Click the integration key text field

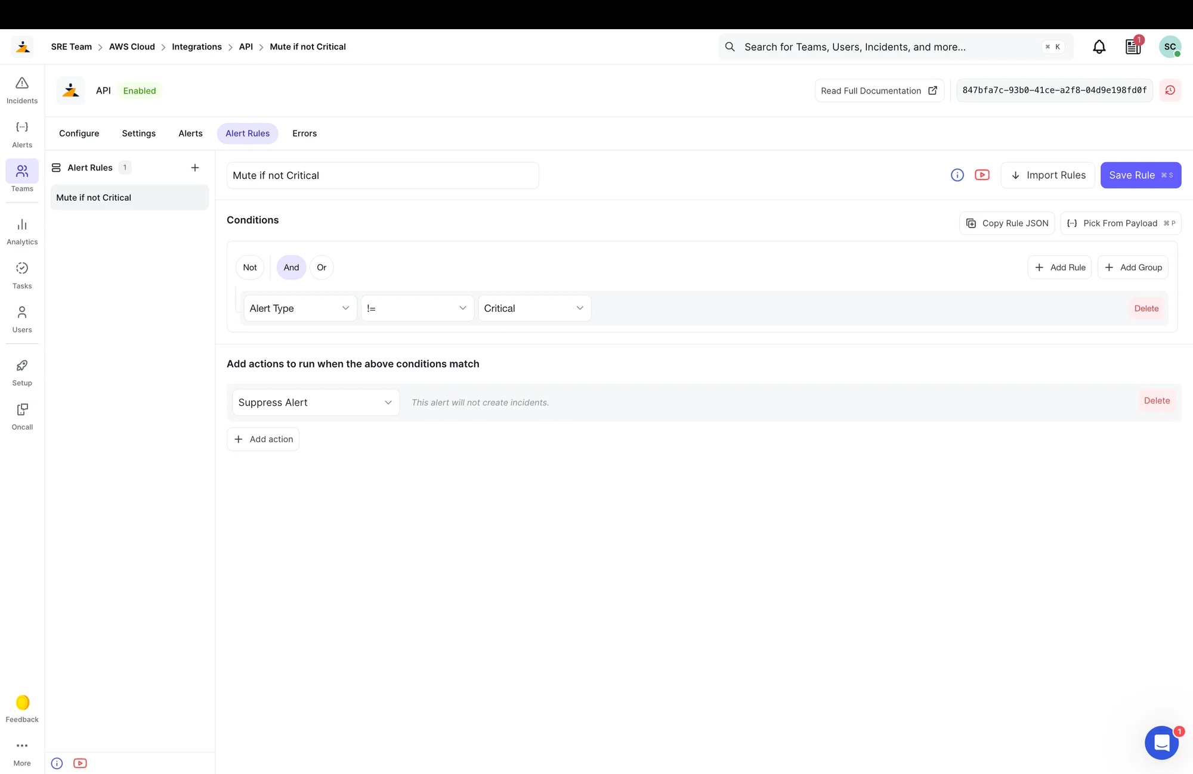(x=1054, y=90)
